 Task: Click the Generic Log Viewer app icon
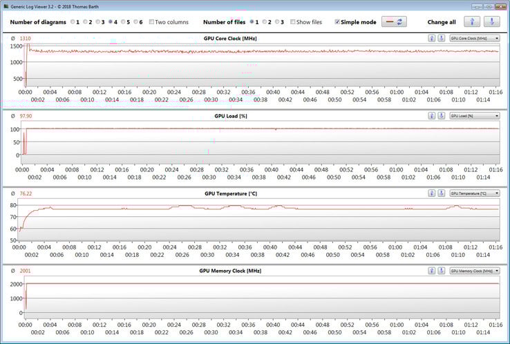point(6,6)
